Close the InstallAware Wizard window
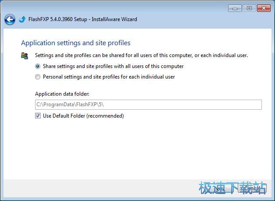Viewport: 275px width, 201px height. click(x=264, y=8)
